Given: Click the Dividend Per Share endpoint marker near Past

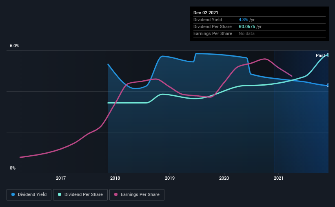Looking at the screenshot, I should click(328, 55).
